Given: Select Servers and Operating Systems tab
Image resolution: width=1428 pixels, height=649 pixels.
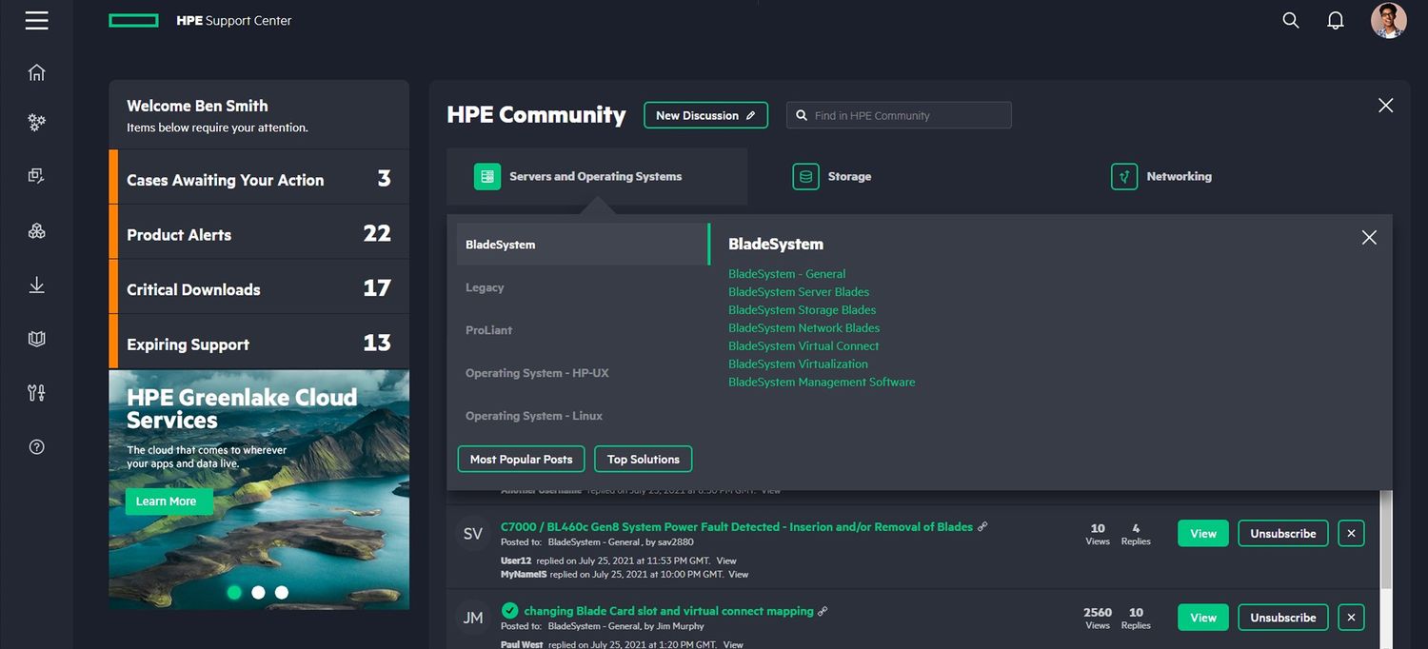Looking at the screenshot, I should pyautogui.click(x=597, y=176).
